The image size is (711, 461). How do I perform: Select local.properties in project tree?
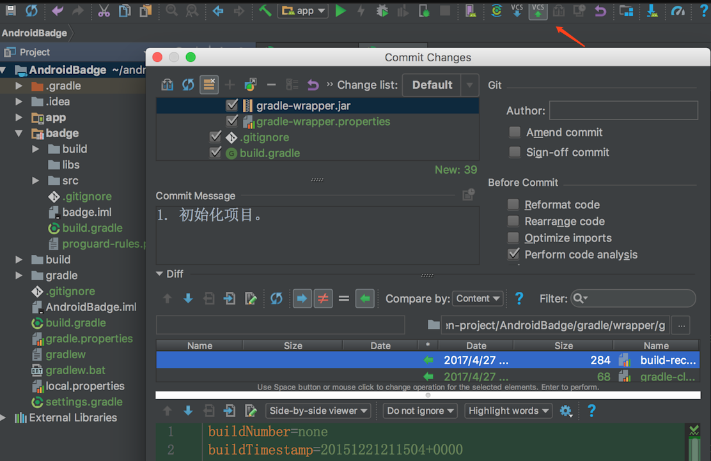pos(85,386)
